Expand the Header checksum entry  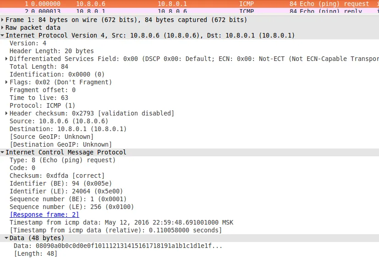7,113
